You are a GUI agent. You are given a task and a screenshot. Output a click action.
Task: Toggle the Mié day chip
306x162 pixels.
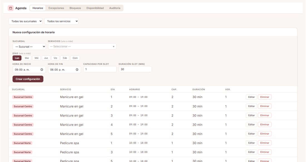pos(36,58)
